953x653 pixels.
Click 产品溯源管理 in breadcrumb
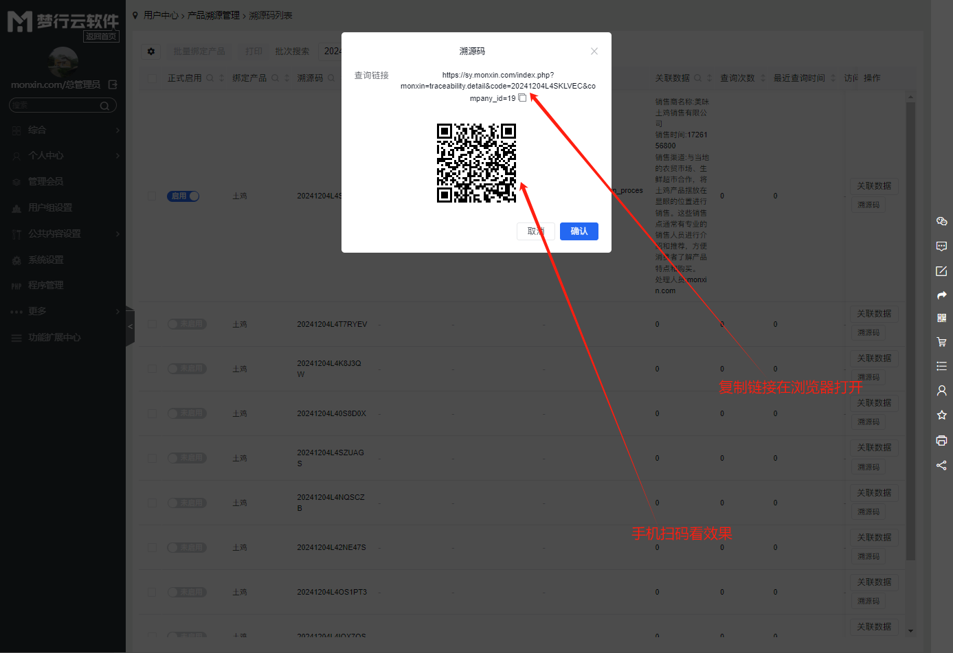coord(214,15)
